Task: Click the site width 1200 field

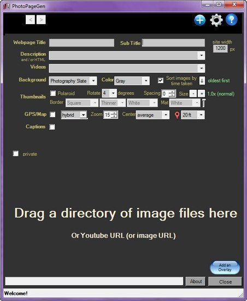Action: (x=220, y=48)
